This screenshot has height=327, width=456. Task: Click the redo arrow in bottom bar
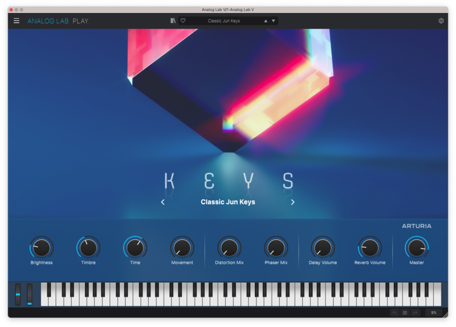pyautogui.click(x=416, y=313)
